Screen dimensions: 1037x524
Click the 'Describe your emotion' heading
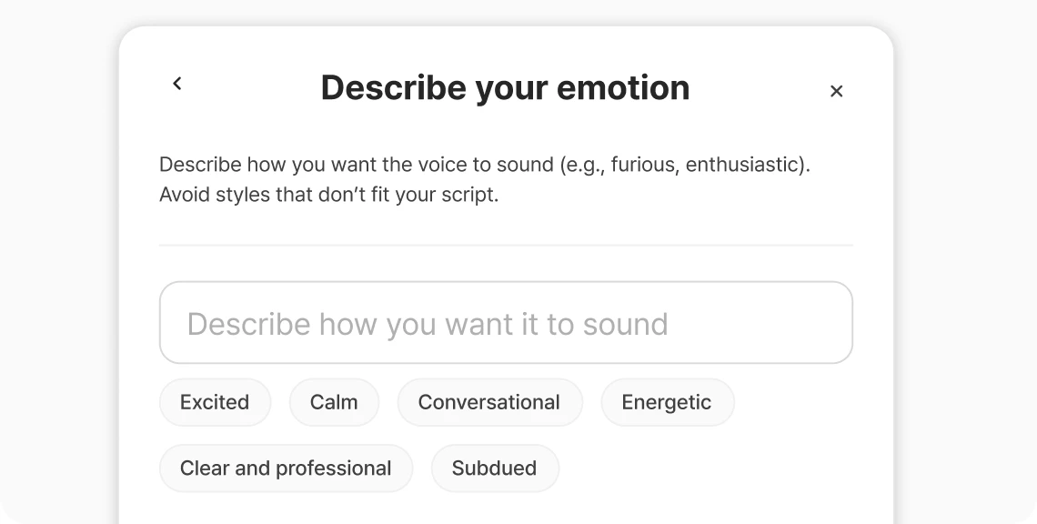505,87
